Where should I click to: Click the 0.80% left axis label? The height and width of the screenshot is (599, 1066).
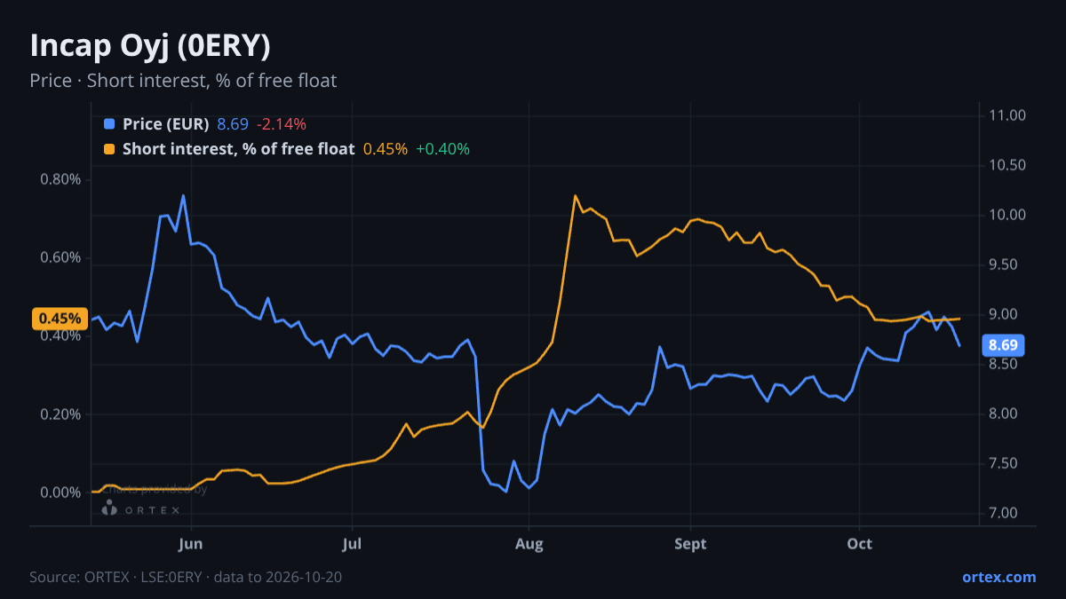[60, 179]
